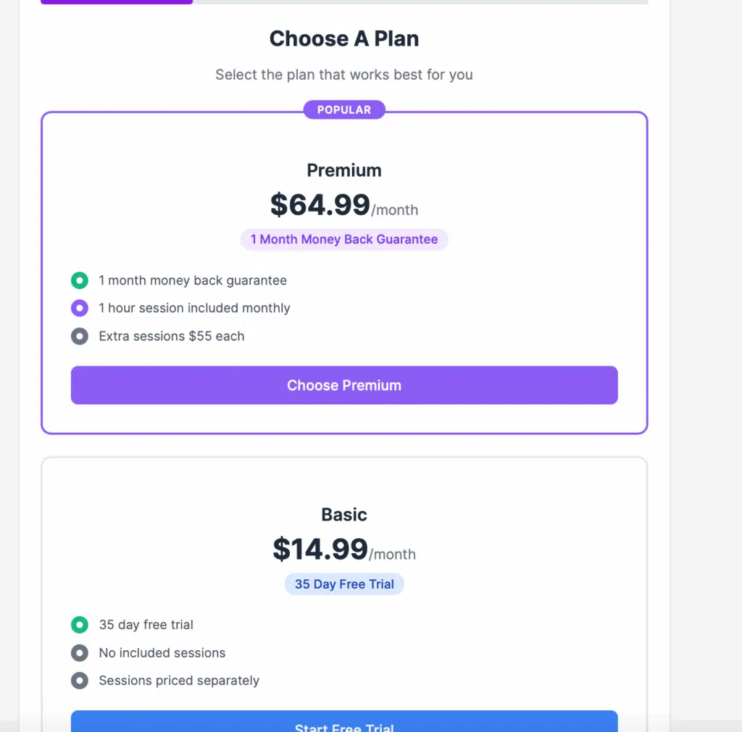Click the purple progress bar at top
This screenshot has height=732, width=742.
(x=117, y=2)
